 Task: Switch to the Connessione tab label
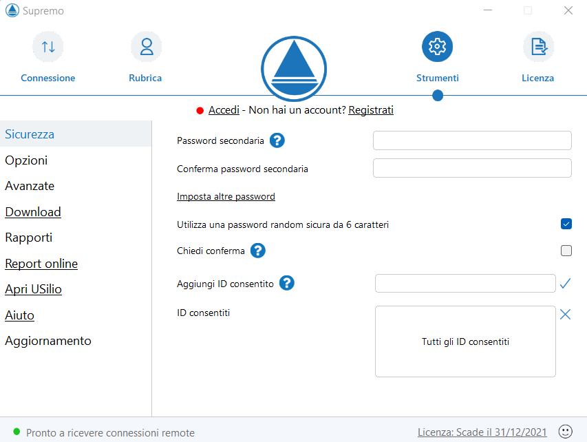click(48, 78)
